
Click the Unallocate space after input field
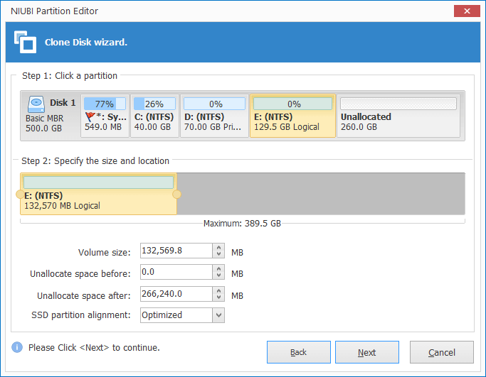pos(175,294)
